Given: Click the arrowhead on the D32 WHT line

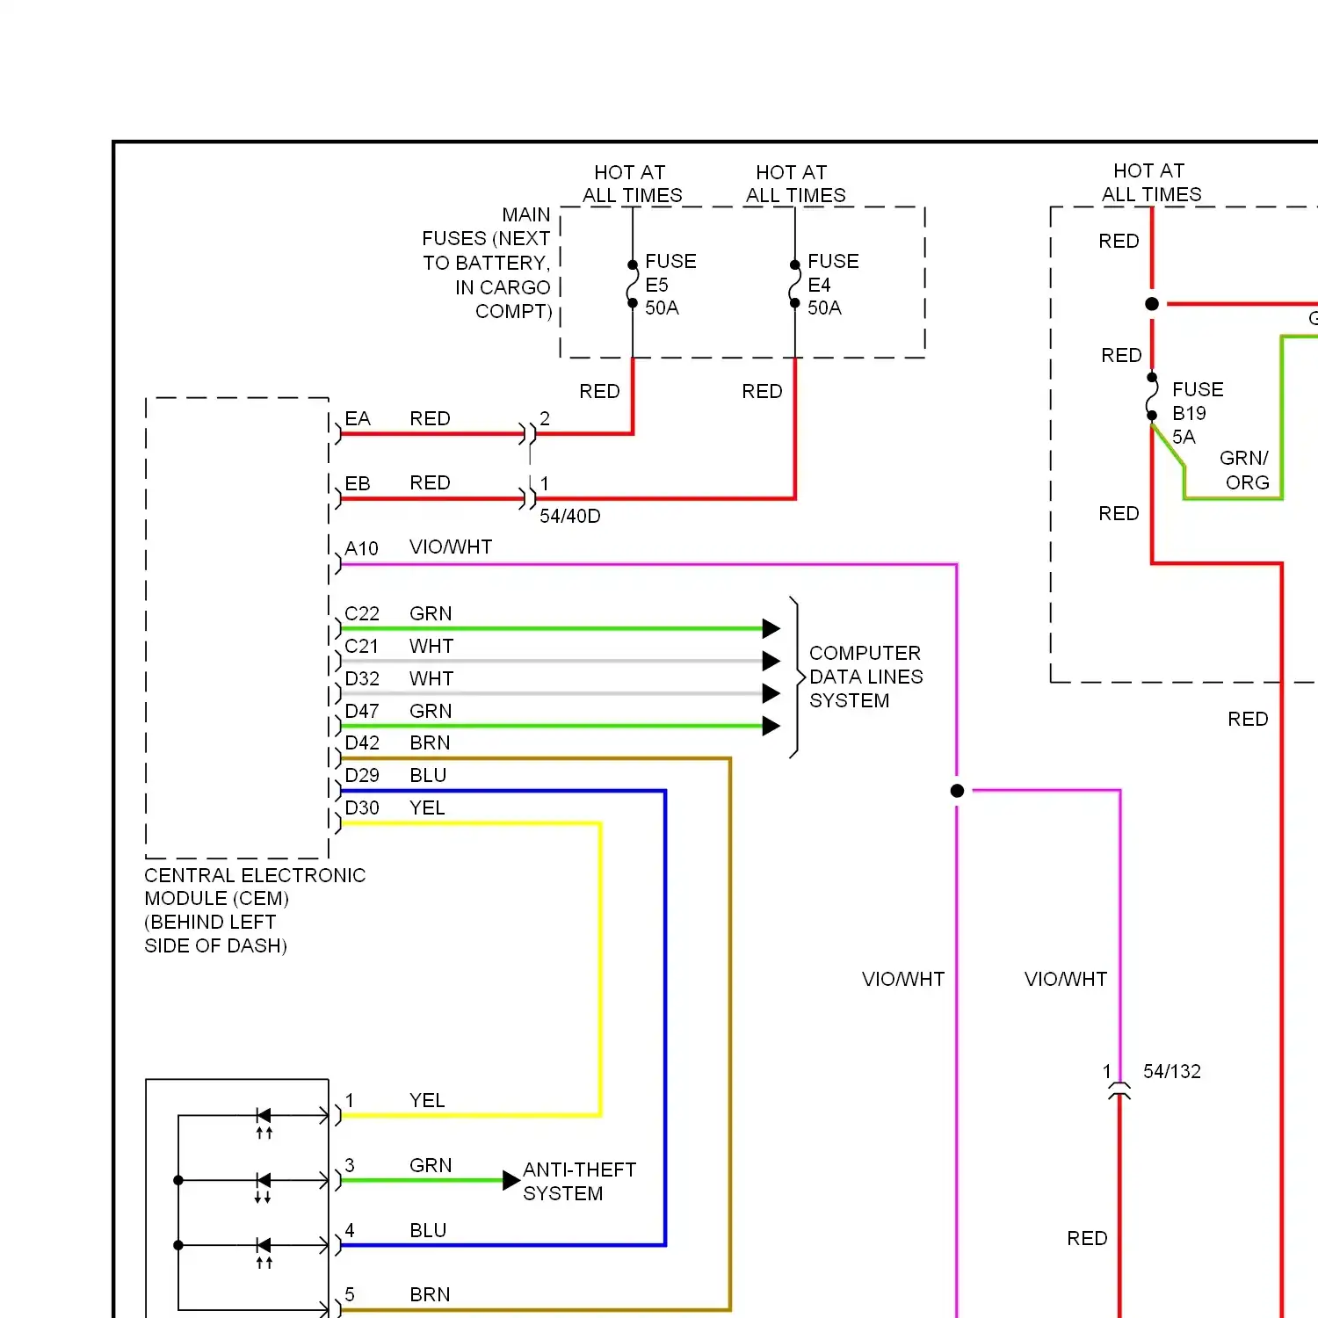Looking at the screenshot, I should (x=771, y=693).
